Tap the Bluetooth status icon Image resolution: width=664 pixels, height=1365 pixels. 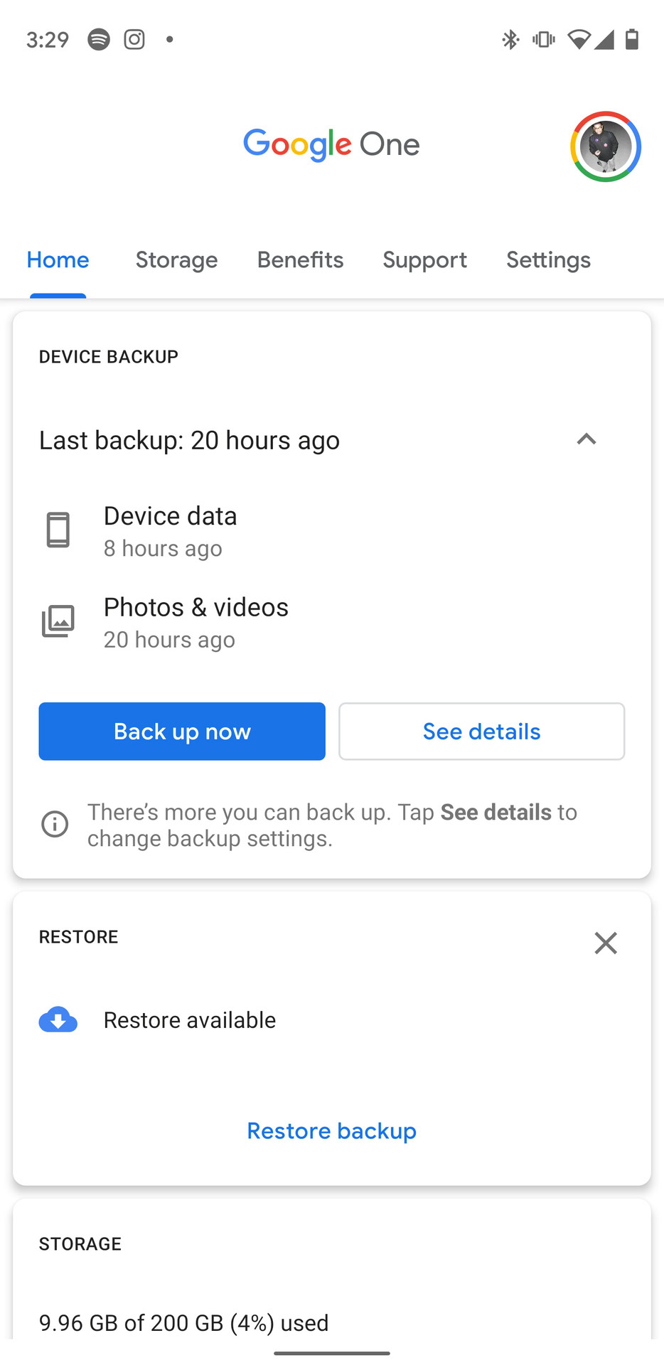coord(510,39)
